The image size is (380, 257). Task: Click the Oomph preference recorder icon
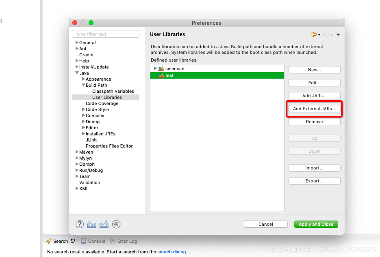[x=116, y=224]
